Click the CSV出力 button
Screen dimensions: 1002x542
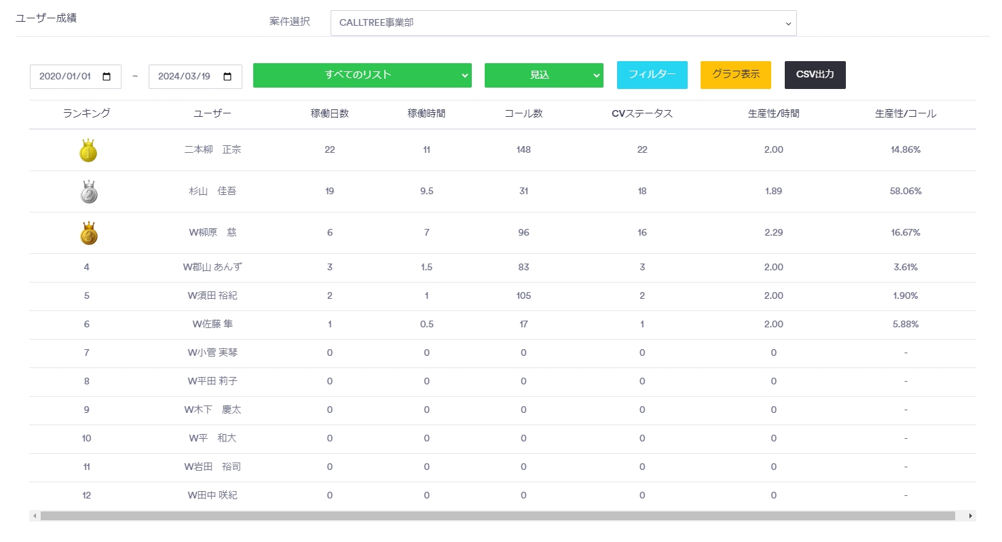coord(815,75)
